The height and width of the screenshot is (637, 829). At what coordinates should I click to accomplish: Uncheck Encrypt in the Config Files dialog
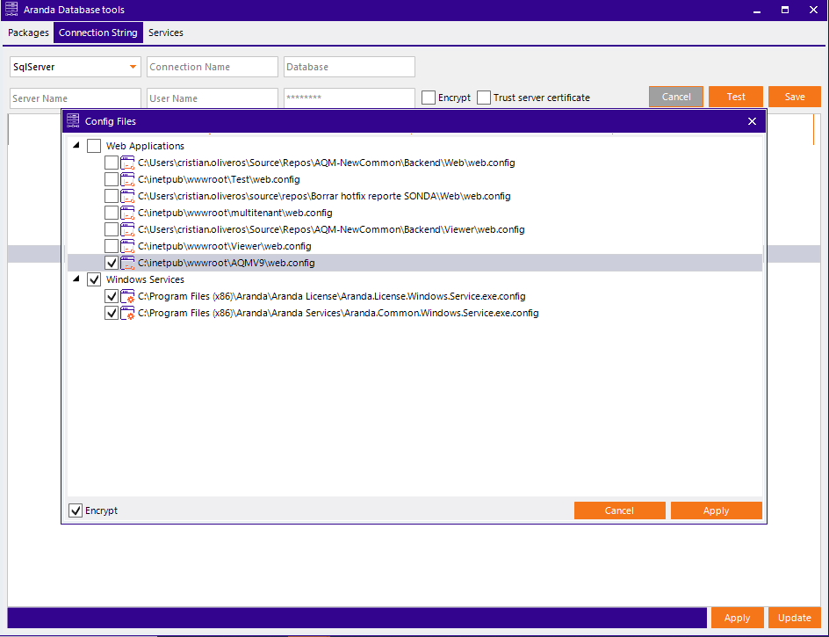coord(76,510)
